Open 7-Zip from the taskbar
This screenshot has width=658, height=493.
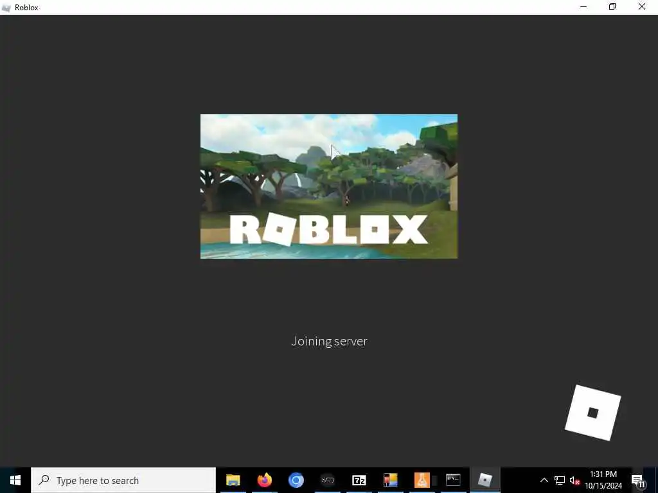tap(359, 480)
